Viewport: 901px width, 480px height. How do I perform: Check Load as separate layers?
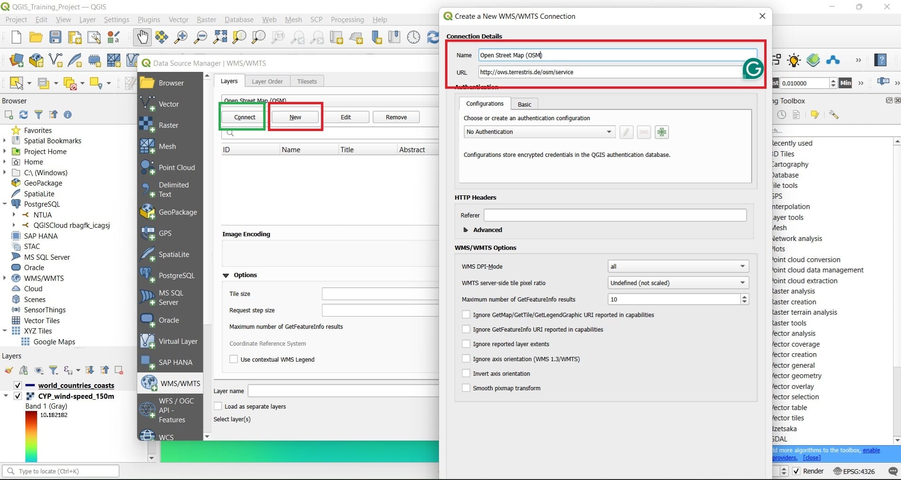(218, 406)
